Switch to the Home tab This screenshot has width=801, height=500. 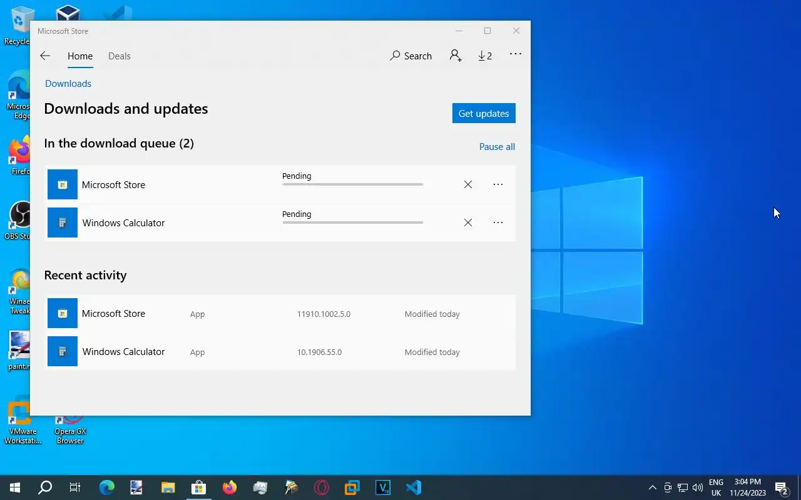point(80,56)
